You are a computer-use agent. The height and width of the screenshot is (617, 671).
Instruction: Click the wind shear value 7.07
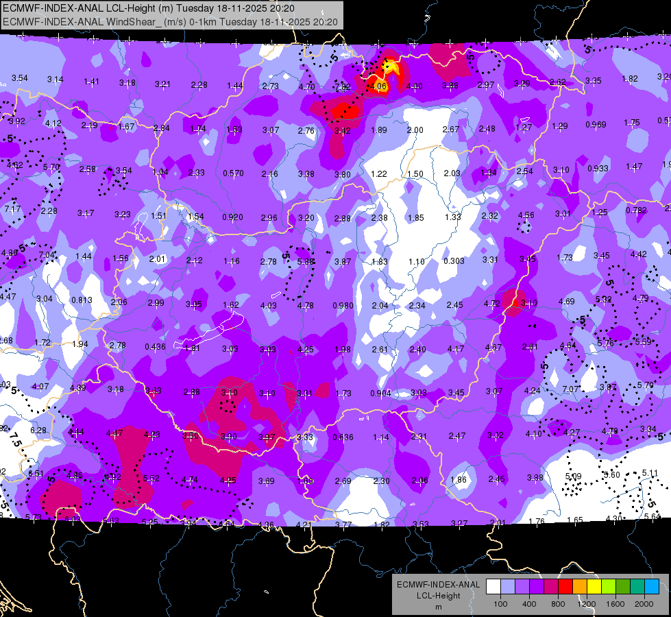pyautogui.click(x=570, y=389)
